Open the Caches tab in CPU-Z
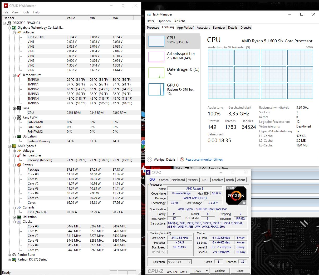The height and width of the screenshot is (275, 319). (164, 180)
